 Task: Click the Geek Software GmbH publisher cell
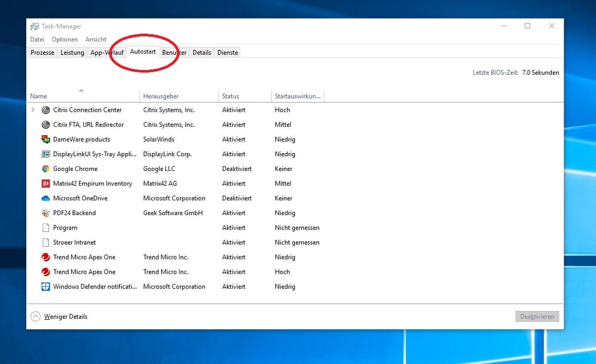[x=173, y=213]
